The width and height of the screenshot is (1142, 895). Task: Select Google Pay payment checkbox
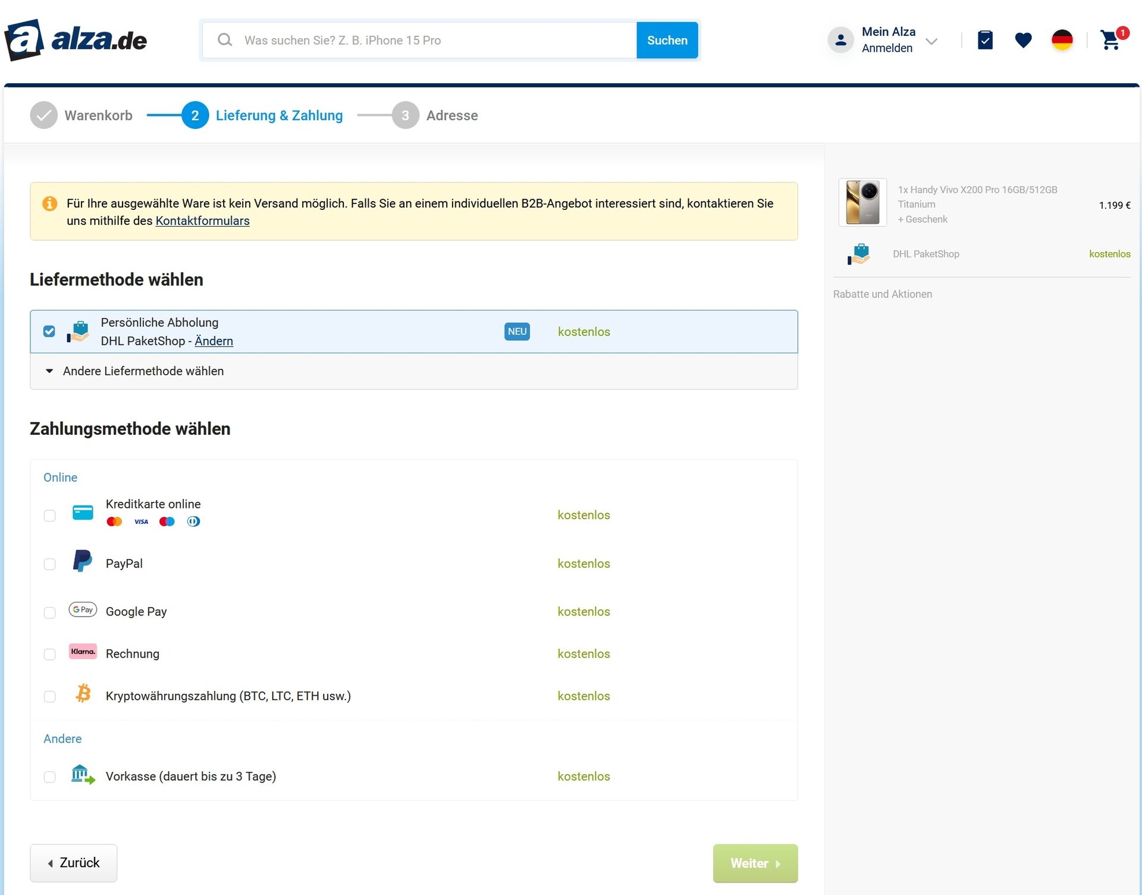50,613
